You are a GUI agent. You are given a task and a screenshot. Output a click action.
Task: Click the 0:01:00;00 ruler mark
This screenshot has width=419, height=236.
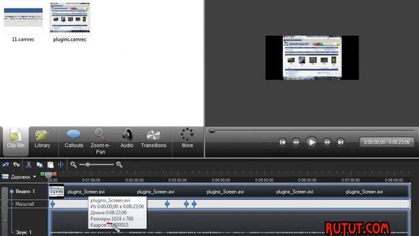pyautogui.click(x=92, y=180)
